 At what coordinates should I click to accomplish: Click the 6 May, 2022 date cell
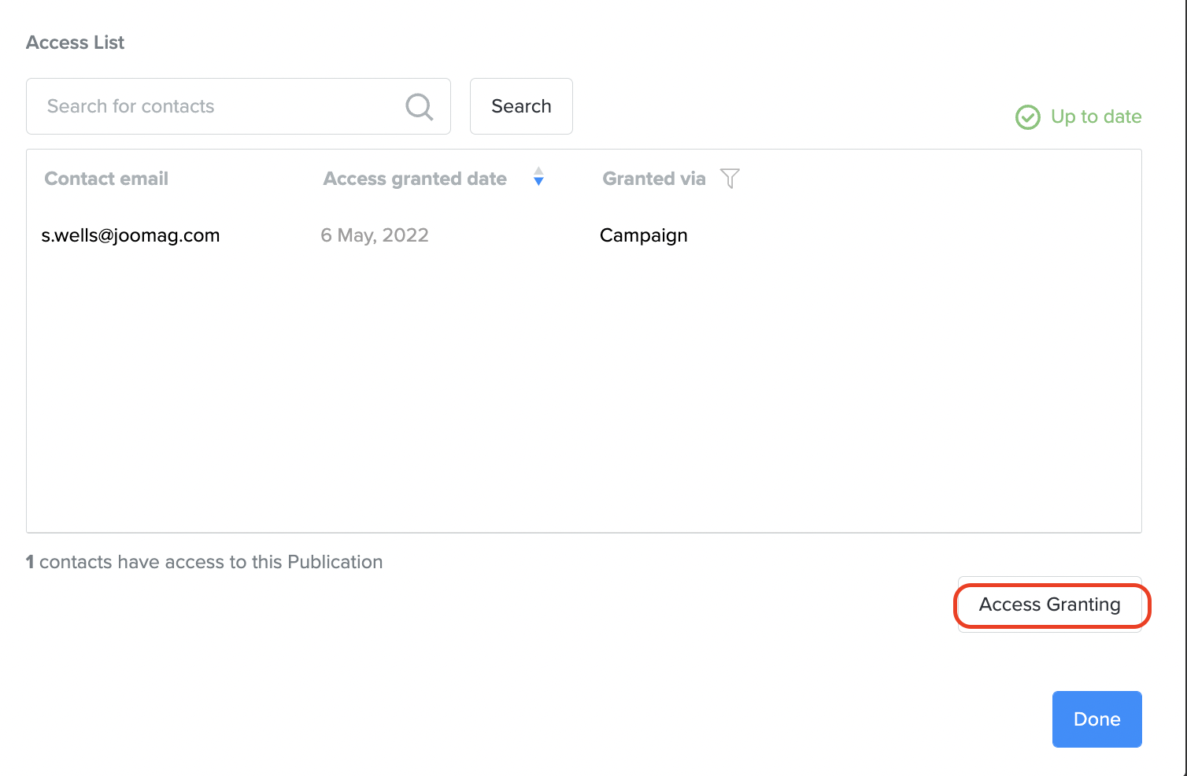[375, 235]
